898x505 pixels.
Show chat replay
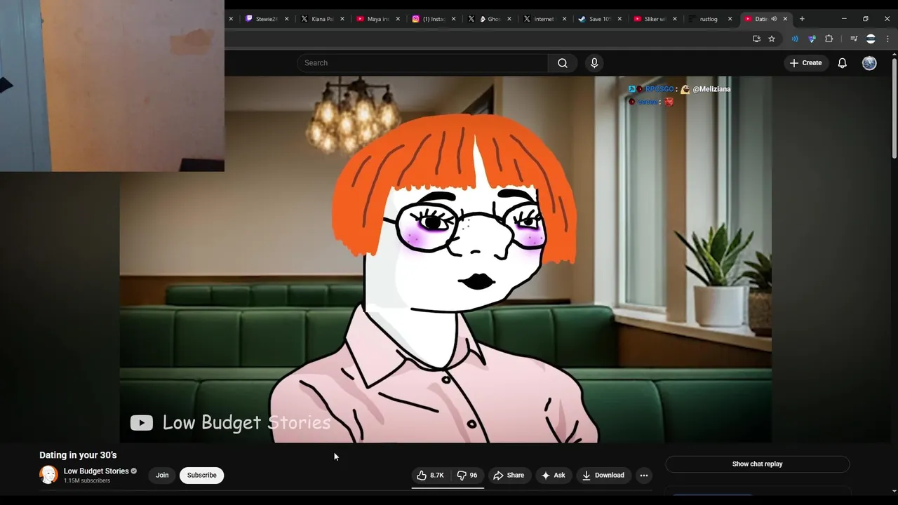pos(757,464)
